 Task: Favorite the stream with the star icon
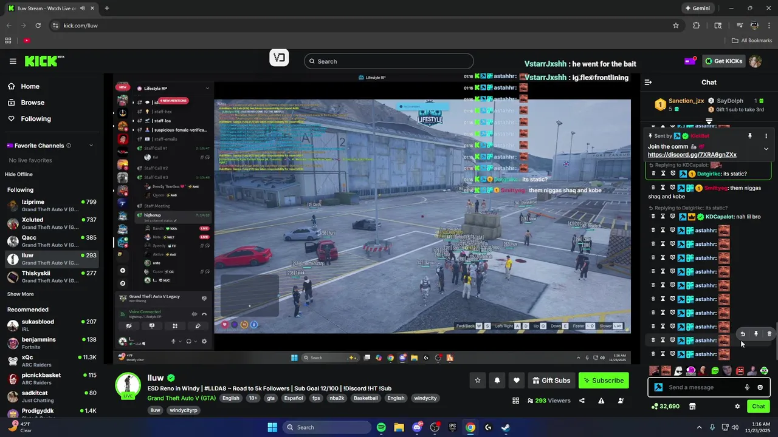coord(478,381)
